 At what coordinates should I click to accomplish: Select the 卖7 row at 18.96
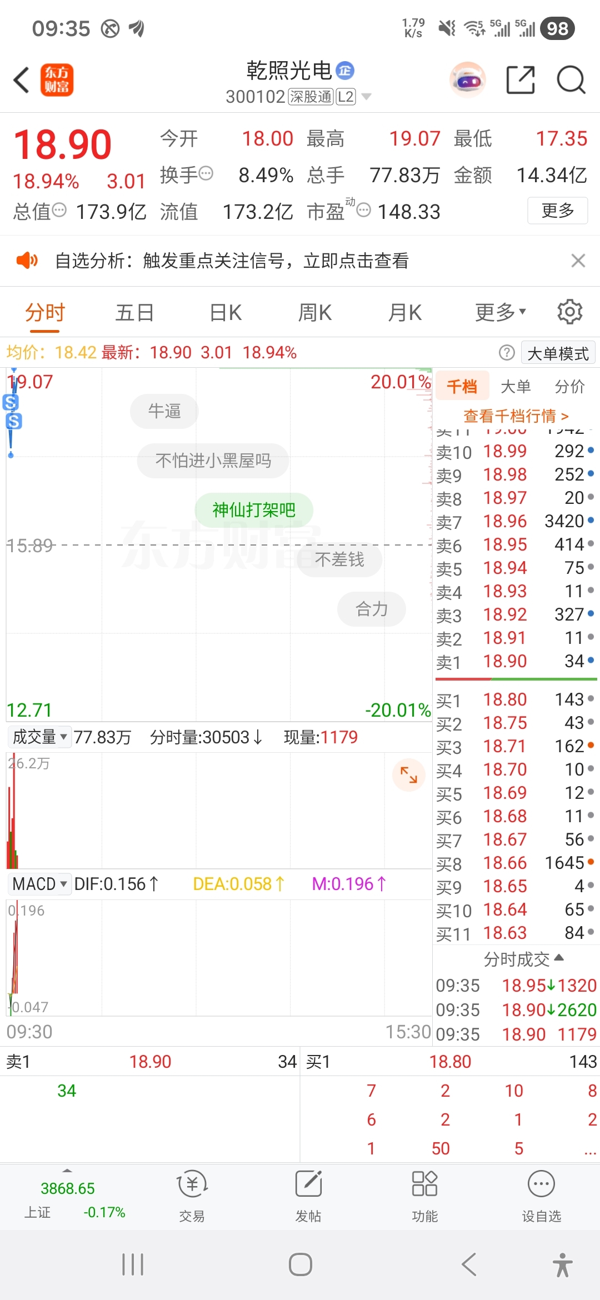coord(516,521)
